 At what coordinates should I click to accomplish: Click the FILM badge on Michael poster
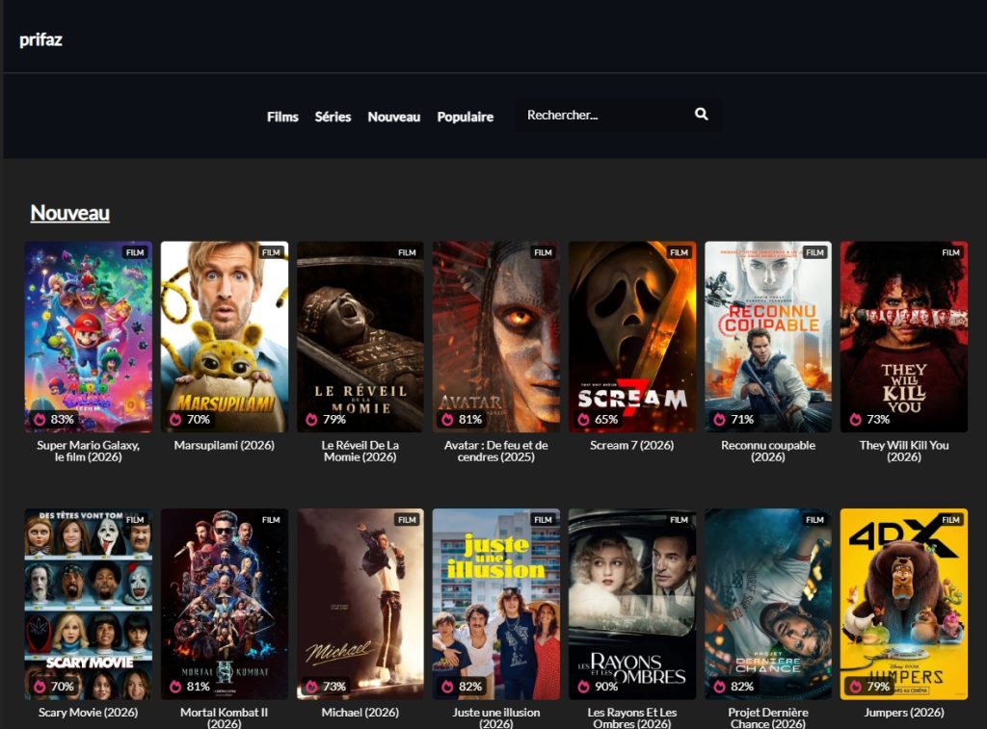click(407, 520)
